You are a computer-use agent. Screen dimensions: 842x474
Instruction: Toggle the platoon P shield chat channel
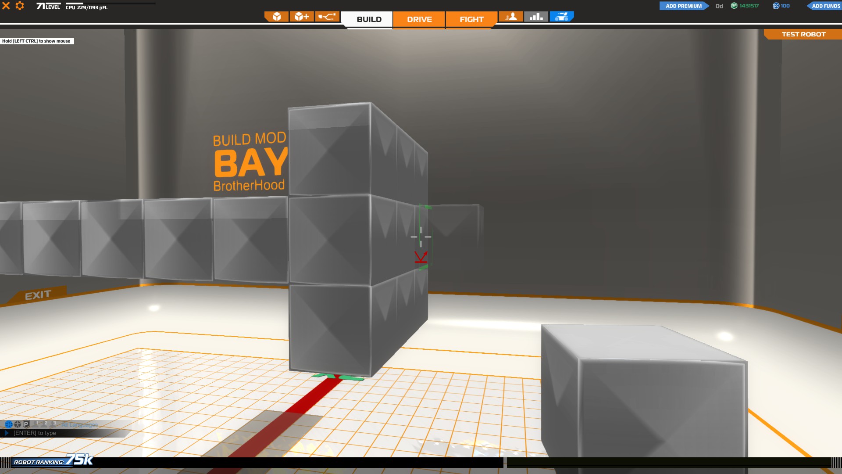click(26, 424)
